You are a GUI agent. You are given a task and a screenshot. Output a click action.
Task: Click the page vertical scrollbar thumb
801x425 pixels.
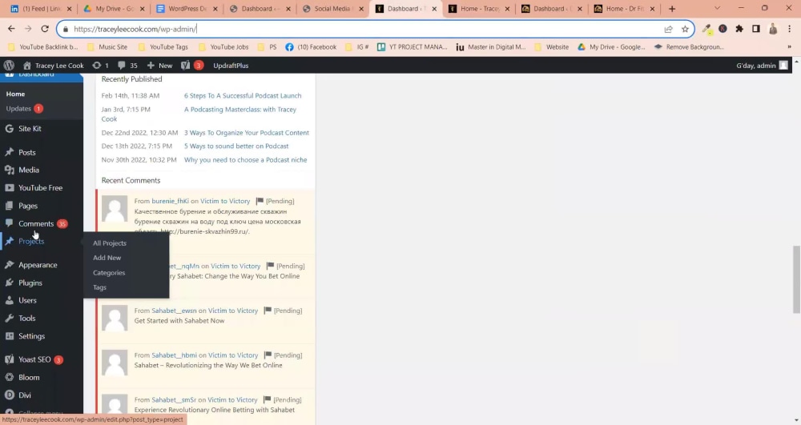click(x=796, y=279)
